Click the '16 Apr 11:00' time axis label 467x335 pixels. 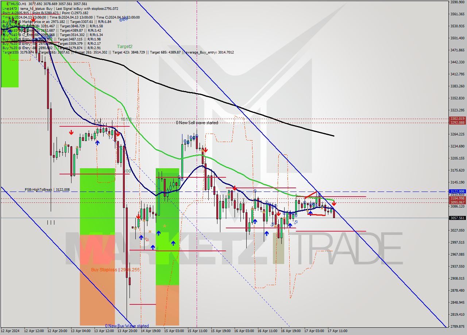pyautogui.click(x=267, y=331)
